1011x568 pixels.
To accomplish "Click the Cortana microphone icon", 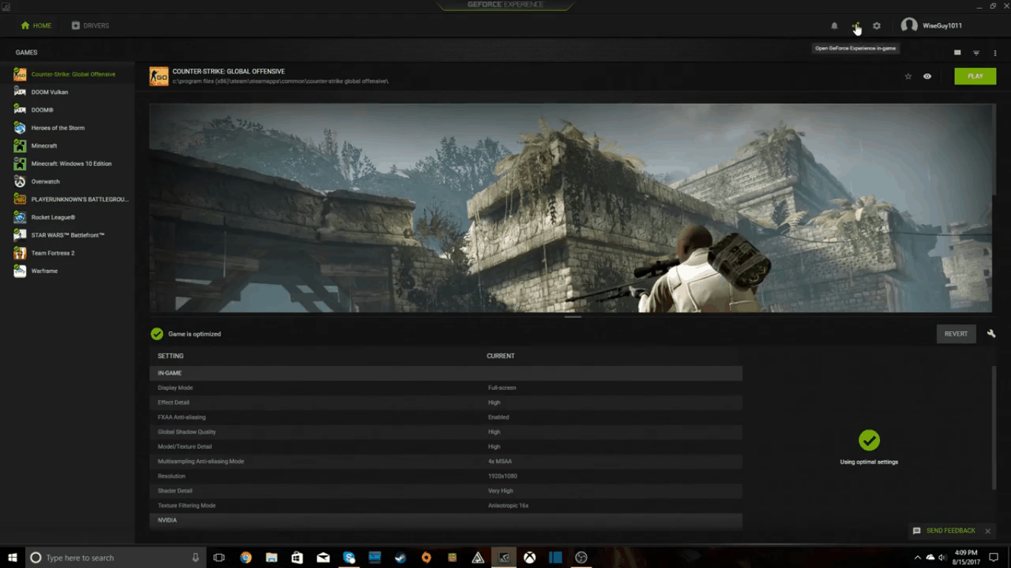I will pyautogui.click(x=195, y=558).
